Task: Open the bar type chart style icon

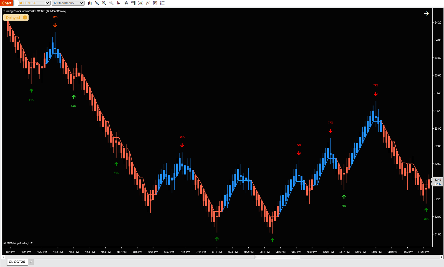Action: click(x=90, y=3)
